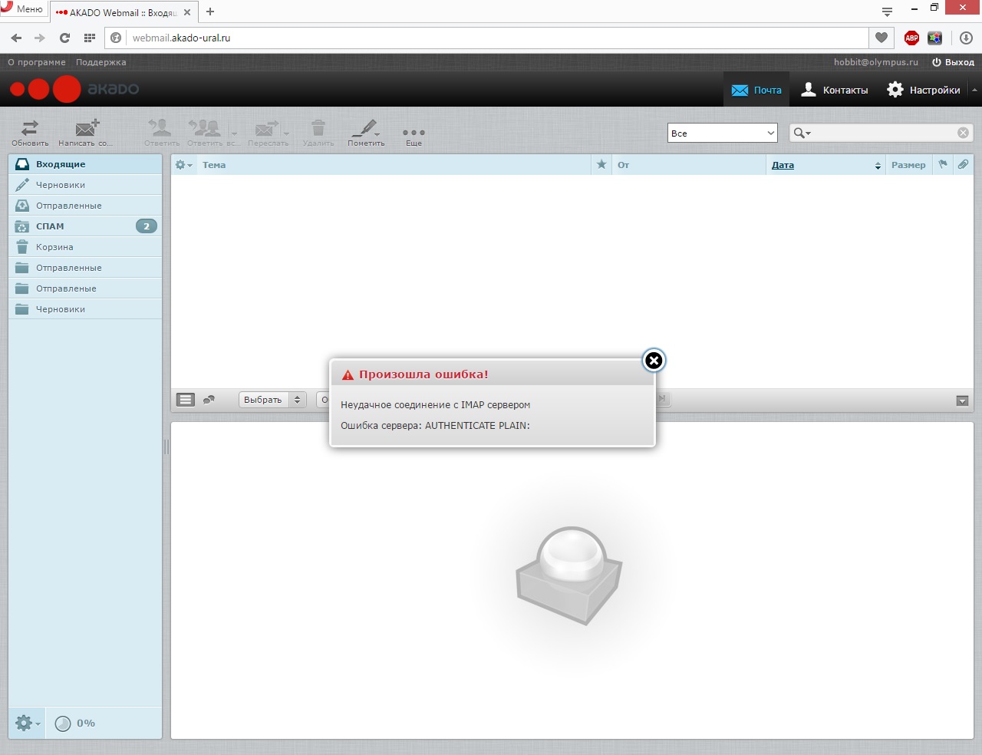Image resolution: width=982 pixels, height=755 pixels.
Task: Bookmark the page with the heart icon
Action: [881, 38]
